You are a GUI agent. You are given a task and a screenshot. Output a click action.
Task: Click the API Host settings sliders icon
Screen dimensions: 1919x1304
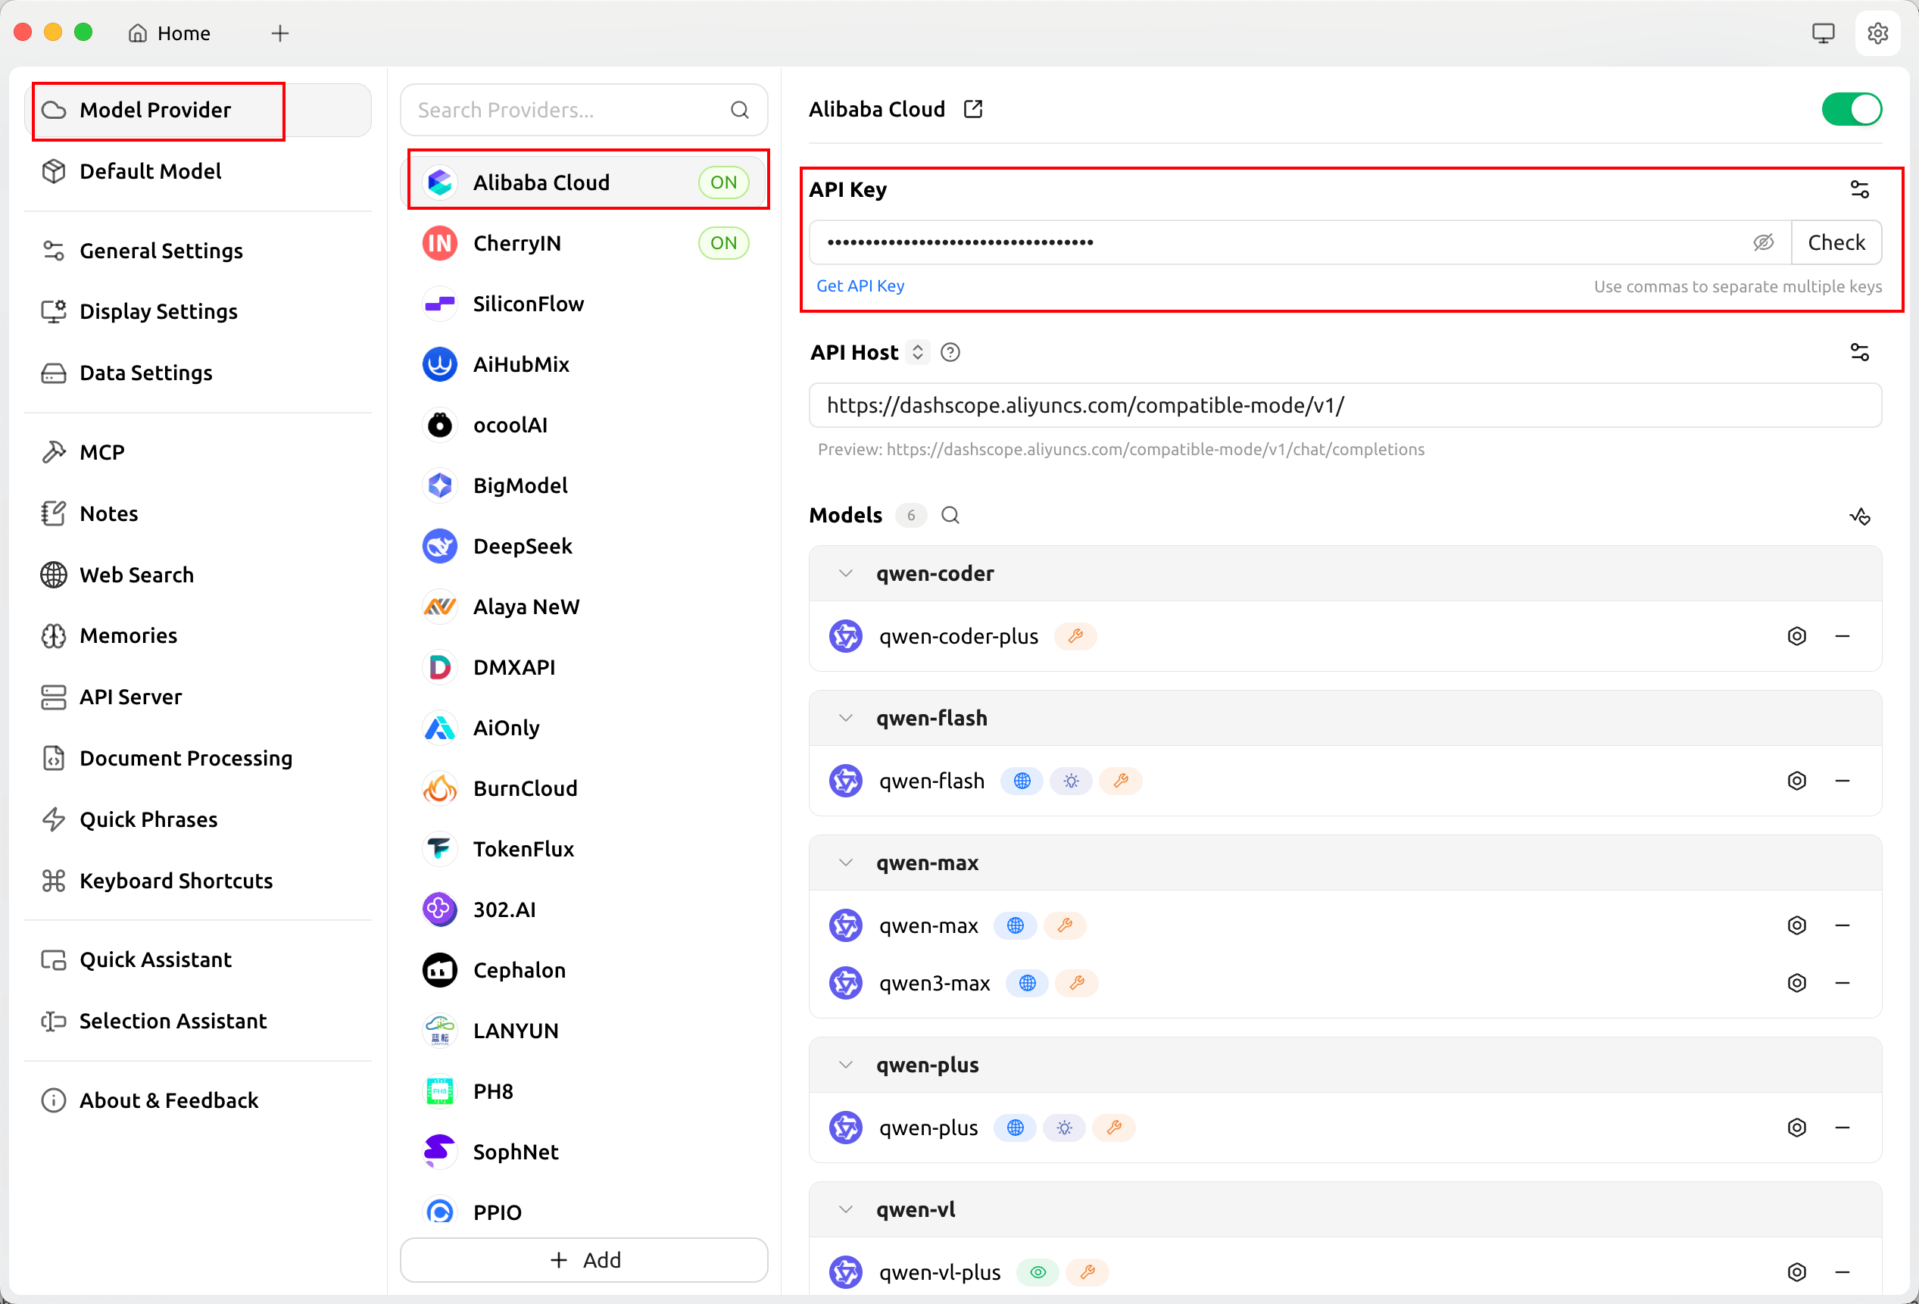click(x=1858, y=353)
